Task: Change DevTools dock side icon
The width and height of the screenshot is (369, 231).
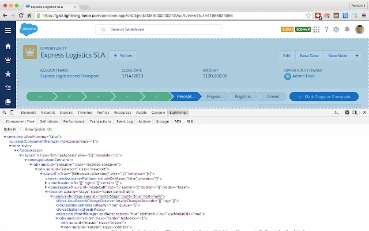Action: [355, 113]
